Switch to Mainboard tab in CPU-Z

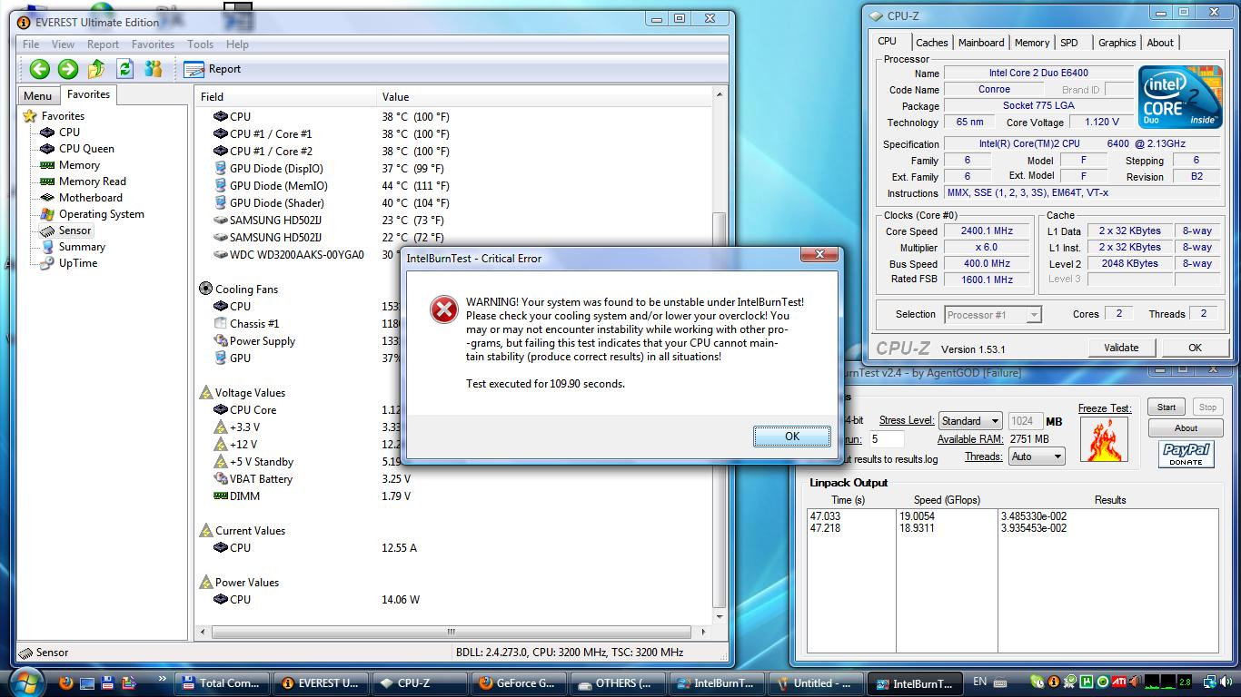(981, 43)
